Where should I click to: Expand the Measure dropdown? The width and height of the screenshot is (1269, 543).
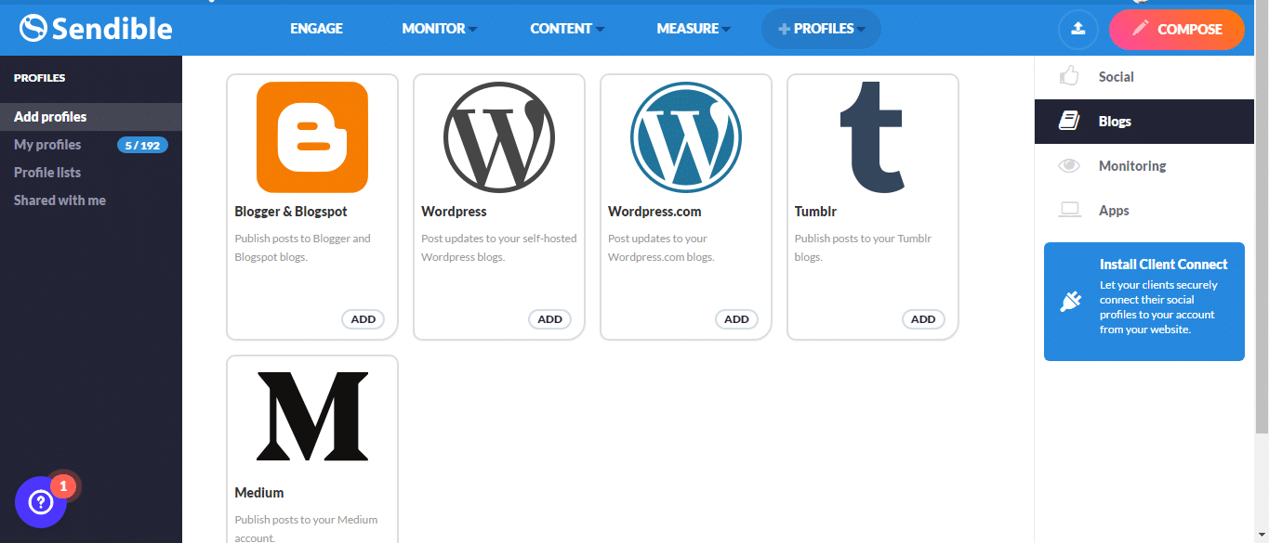(694, 29)
